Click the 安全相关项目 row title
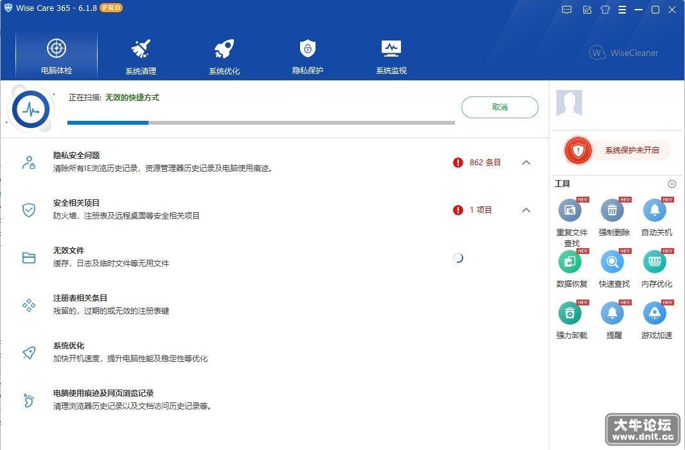 76,203
